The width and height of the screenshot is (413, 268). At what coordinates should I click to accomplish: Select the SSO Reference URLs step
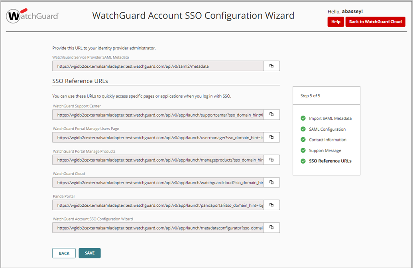click(330, 161)
